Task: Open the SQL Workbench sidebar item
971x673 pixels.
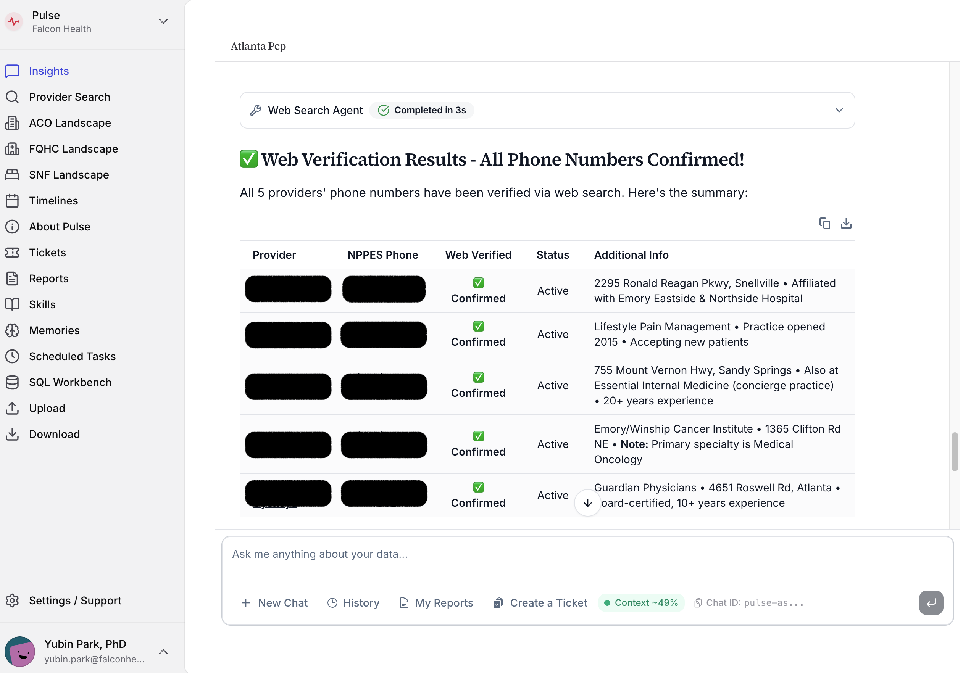Action: [70, 382]
